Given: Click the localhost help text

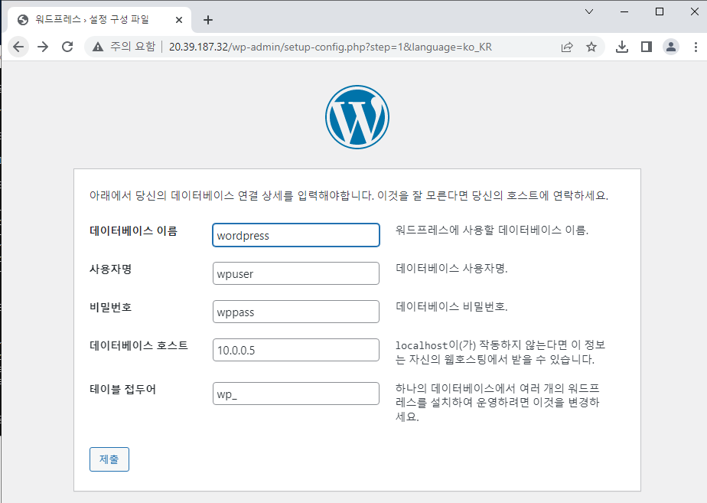Looking at the screenshot, I should (x=500, y=352).
